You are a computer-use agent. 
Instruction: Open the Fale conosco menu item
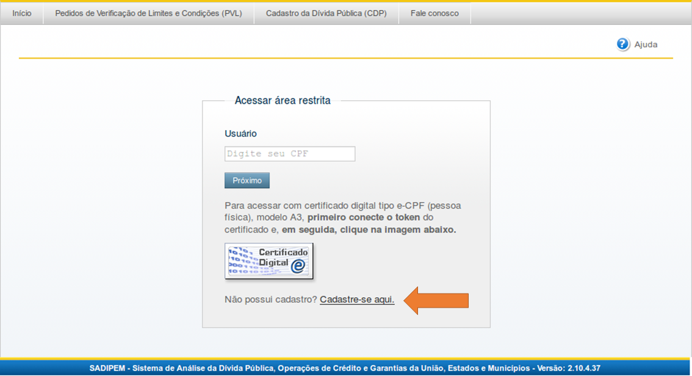point(434,13)
